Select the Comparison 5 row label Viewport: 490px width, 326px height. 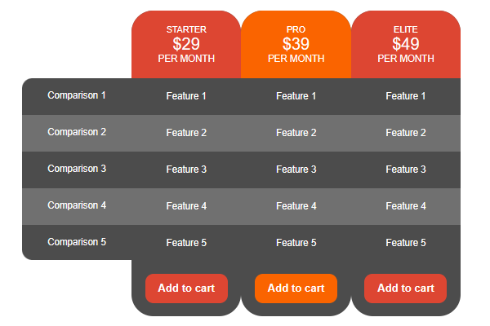[x=77, y=242]
